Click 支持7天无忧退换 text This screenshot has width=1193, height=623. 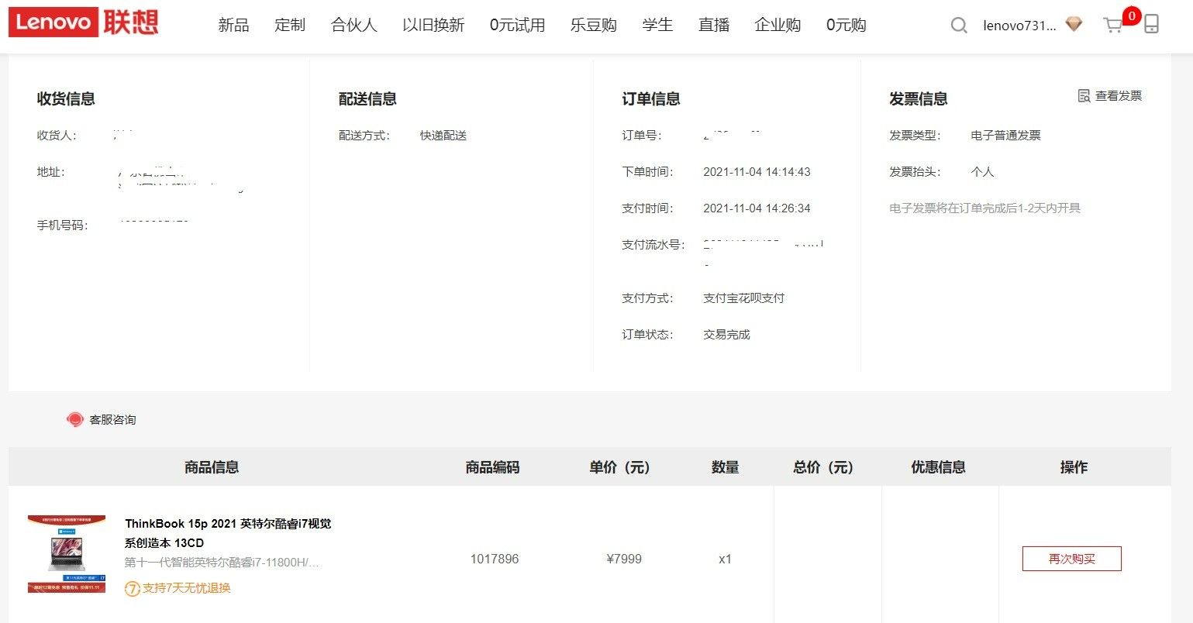click(187, 588)
